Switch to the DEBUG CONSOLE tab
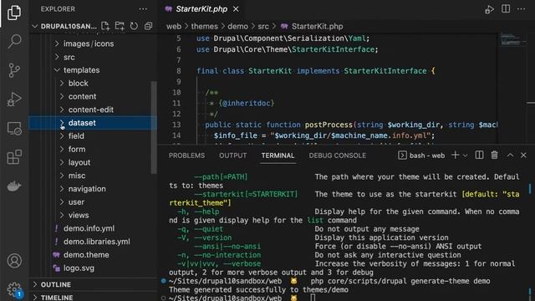The image size is (535, 301). pos(338,156)
